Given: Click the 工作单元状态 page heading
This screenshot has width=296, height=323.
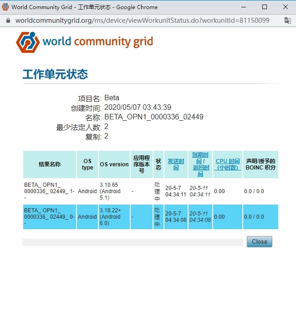Looking at the screenshot, I should pyautogui.click(x=55, y=74).
